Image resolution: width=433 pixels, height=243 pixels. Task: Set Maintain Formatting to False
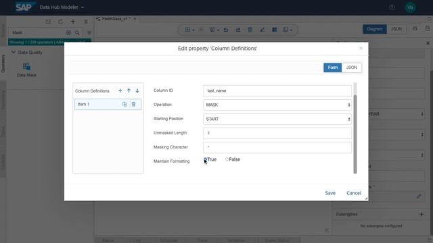point(227,159)
